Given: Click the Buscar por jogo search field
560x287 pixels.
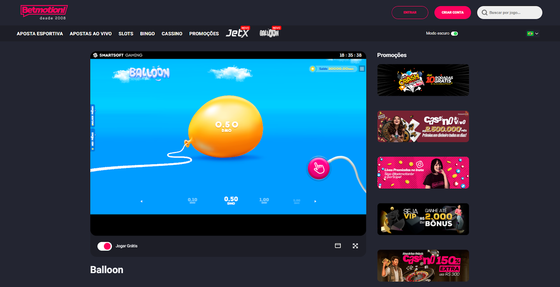Looking at the screenshot, I should 510,12.
